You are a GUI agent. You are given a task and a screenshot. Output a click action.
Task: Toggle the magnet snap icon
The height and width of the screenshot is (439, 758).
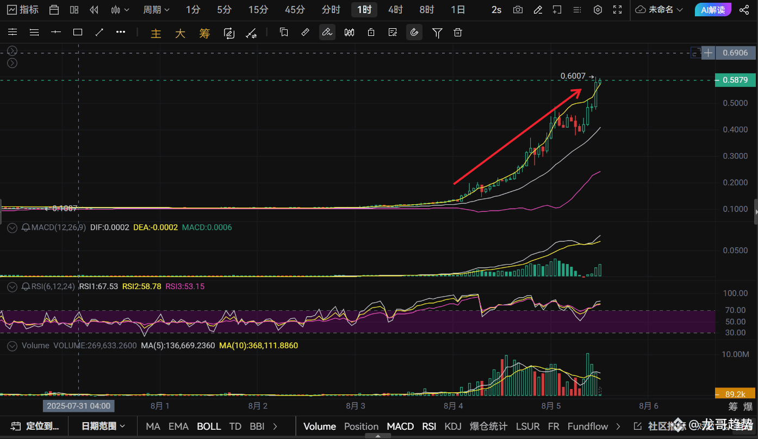coord(414,33)
